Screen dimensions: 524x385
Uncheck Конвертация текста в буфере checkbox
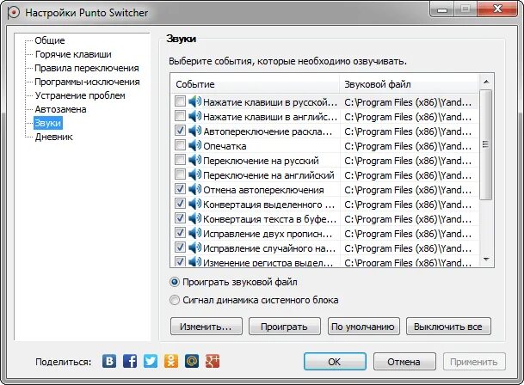(180, 218)
